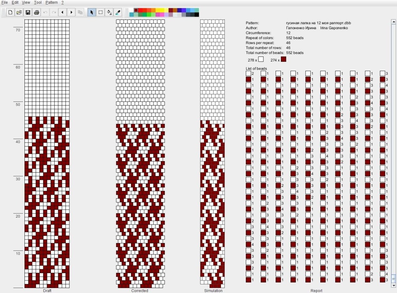
Task: Open the View menu
Action: (x=26, y=2)
